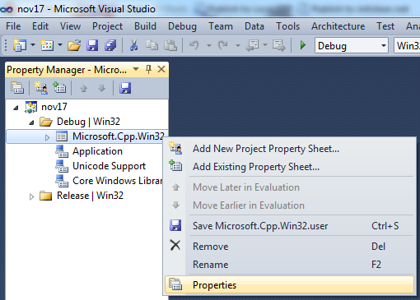This screenshot has height=300, width=420.
Task: Click the Property Manager save icon
Action: (125, 88)
